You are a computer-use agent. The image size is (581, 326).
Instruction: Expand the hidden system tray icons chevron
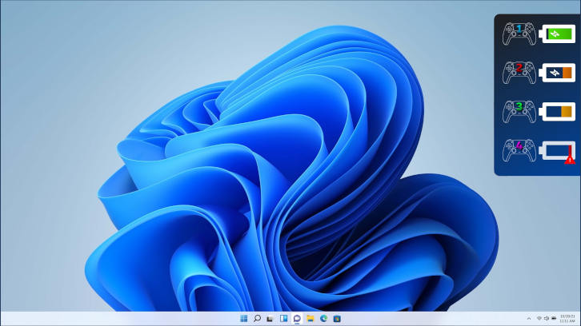click(528, 318)
